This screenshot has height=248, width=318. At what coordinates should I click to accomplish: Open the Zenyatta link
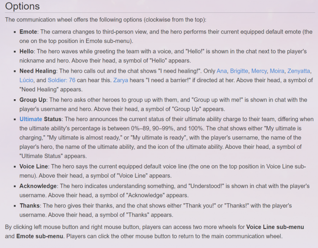[x=299, y=71]
